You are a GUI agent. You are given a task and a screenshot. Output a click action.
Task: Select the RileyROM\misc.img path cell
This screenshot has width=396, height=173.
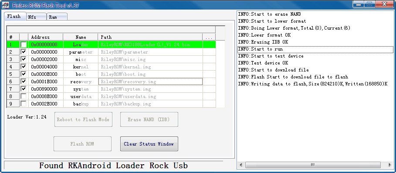click(x=150, y=59)
